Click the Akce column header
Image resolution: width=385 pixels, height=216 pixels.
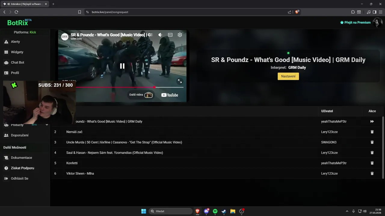pos(372,111)
